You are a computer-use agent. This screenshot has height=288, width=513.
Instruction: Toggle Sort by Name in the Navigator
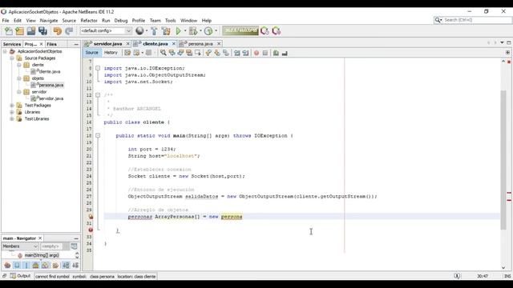(66, 266)
